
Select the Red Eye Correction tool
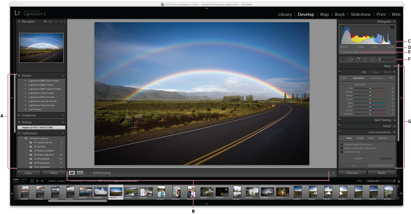pos(358,60)
